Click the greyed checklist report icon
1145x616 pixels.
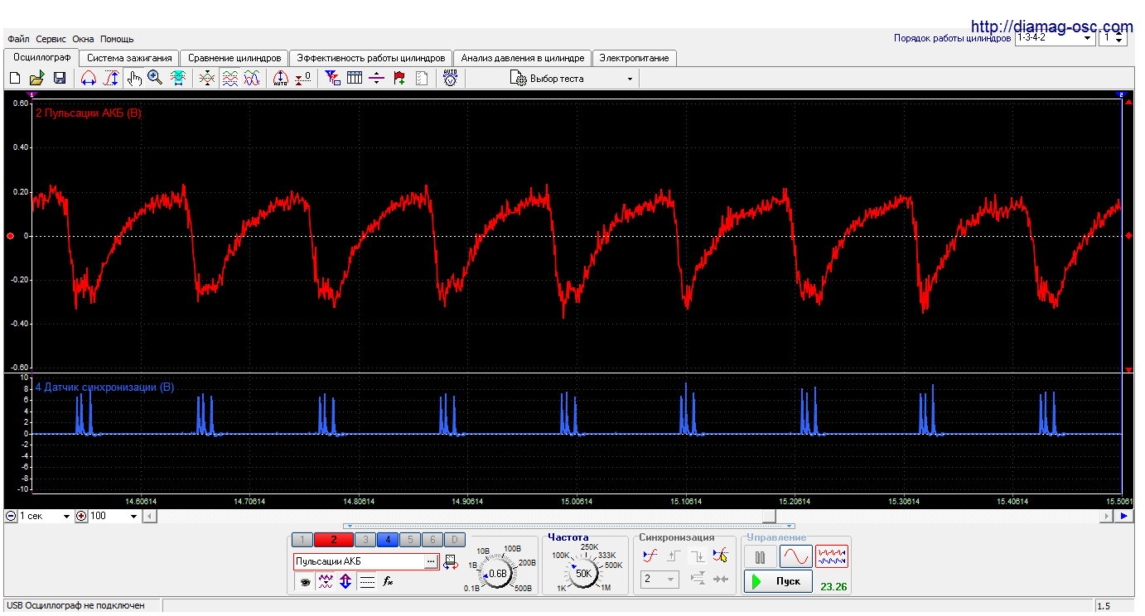click(x=422, y=79)
